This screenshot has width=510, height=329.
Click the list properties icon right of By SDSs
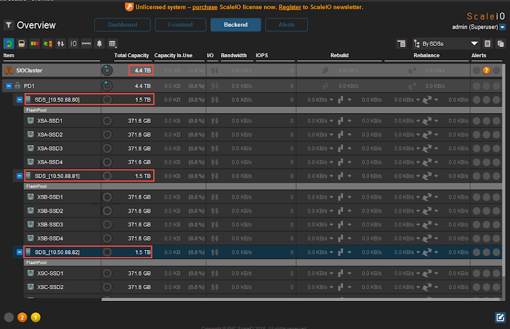487,43
